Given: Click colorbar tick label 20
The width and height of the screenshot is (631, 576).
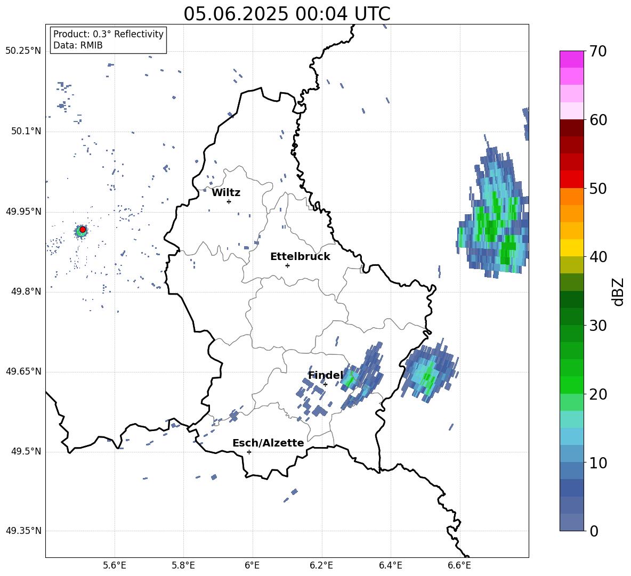Looking at the screenshot, I should coord(597,394).
